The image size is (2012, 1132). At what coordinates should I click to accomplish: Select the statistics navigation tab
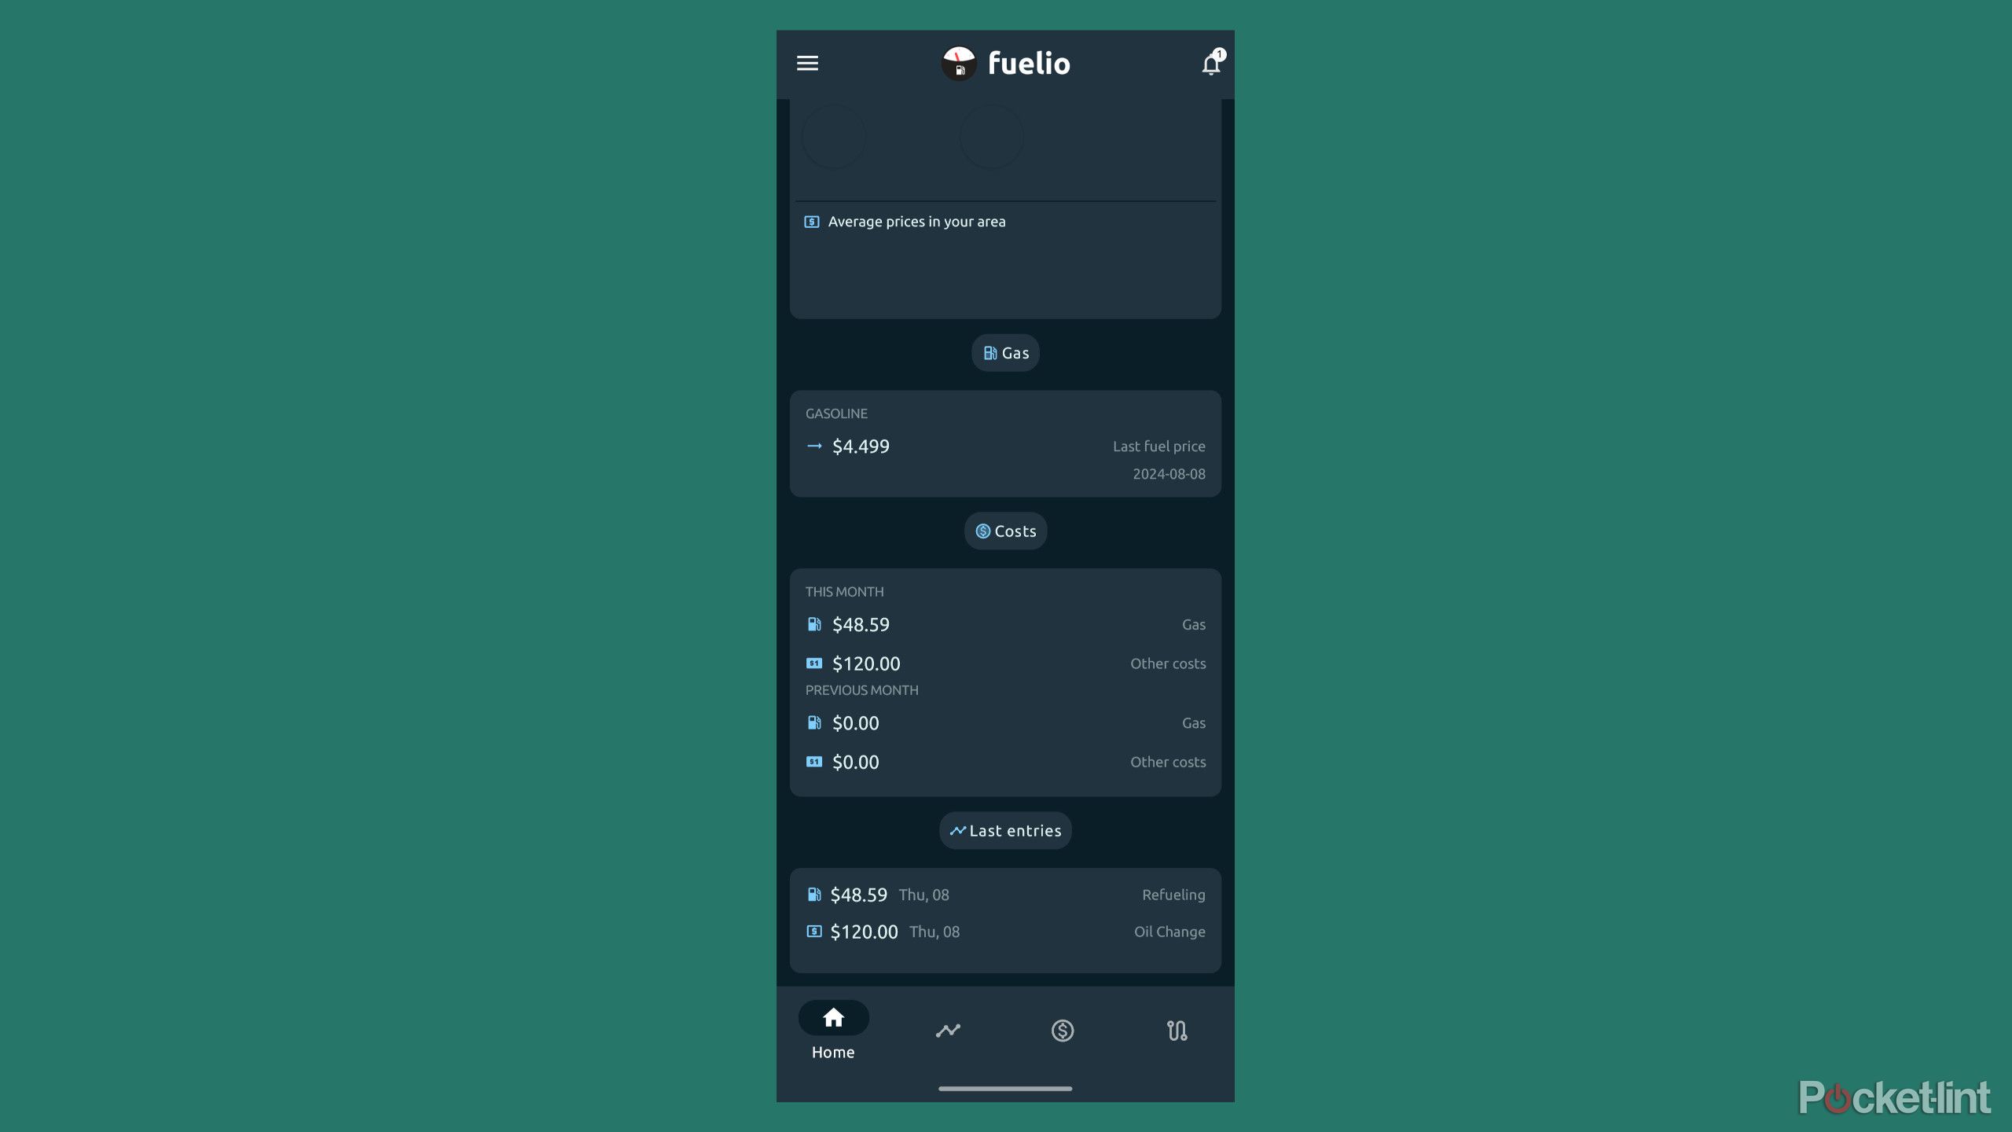tap(946, 1030)
